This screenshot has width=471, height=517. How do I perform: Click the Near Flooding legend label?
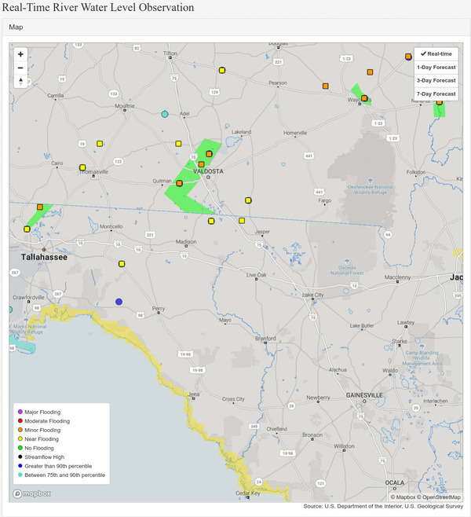42,439
